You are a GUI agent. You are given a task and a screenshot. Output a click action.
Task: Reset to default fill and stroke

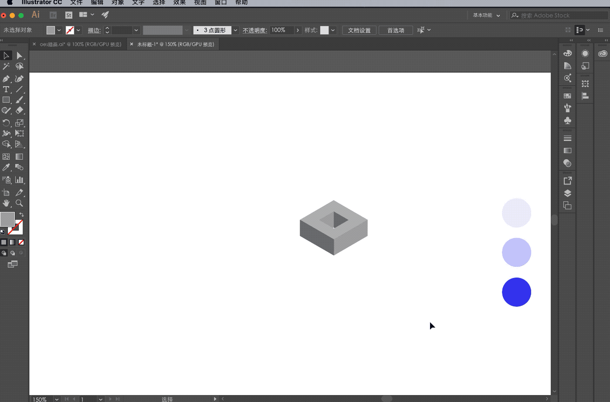(x=2, y=231)
